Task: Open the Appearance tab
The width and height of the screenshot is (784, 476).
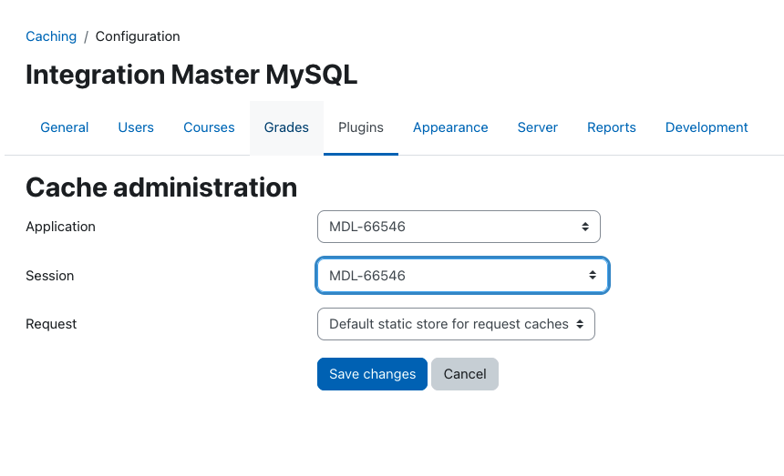Action: click(450, 127)
